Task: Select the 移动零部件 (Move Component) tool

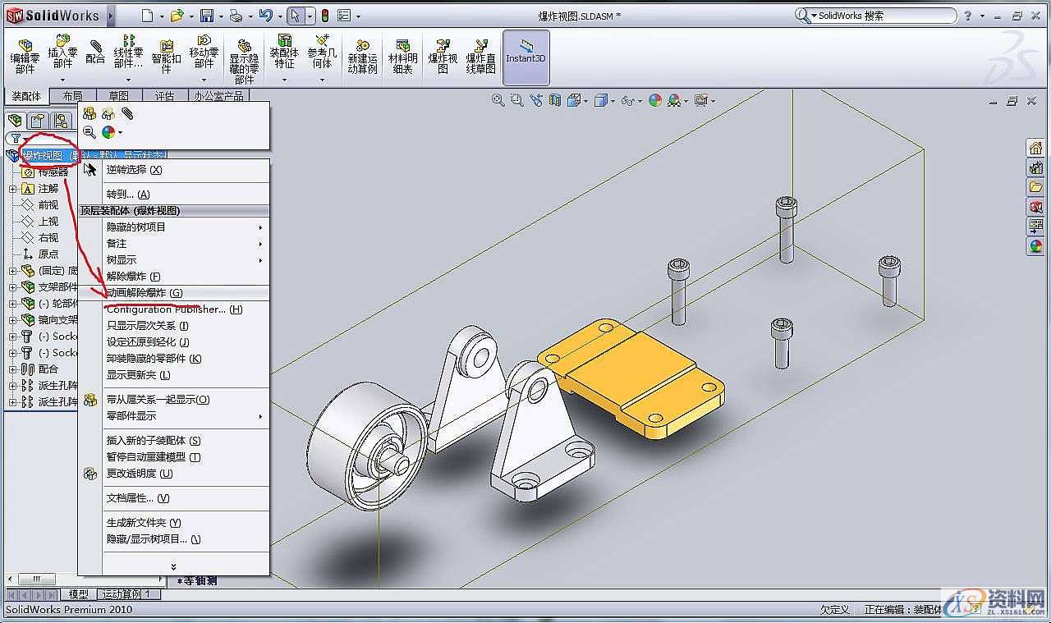Action: pos(204,49)
